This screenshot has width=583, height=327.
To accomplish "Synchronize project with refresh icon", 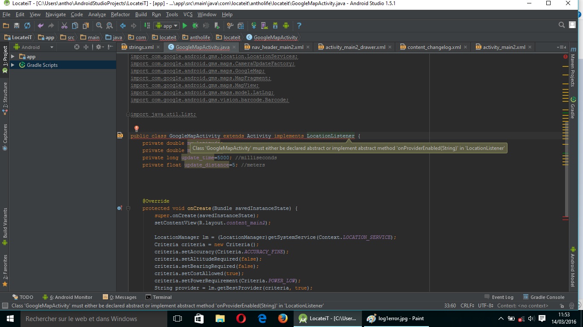I will coord(27,26).
